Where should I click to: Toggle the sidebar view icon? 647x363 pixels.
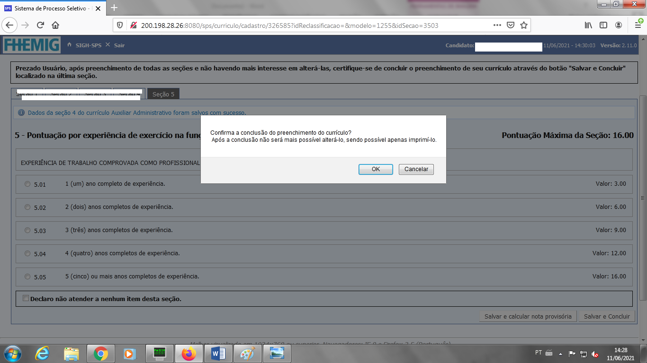603,25
